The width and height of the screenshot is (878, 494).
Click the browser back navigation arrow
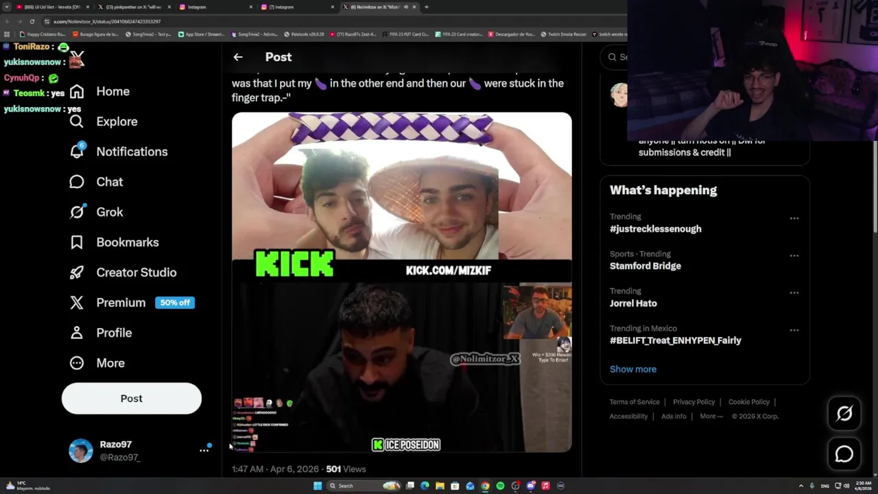click(7, 21)
